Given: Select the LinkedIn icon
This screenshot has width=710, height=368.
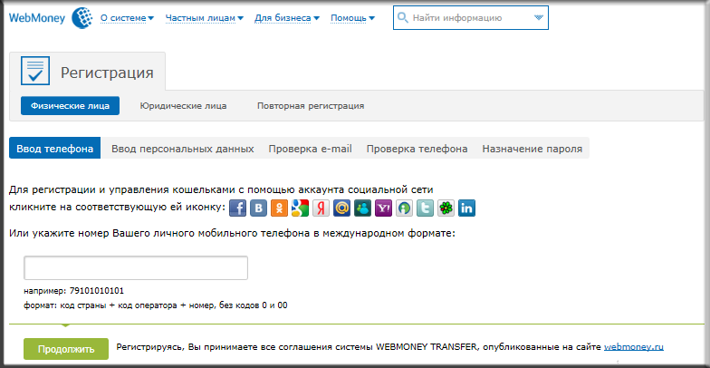Looking at the screenshot, I should click(x=467, y=208).
